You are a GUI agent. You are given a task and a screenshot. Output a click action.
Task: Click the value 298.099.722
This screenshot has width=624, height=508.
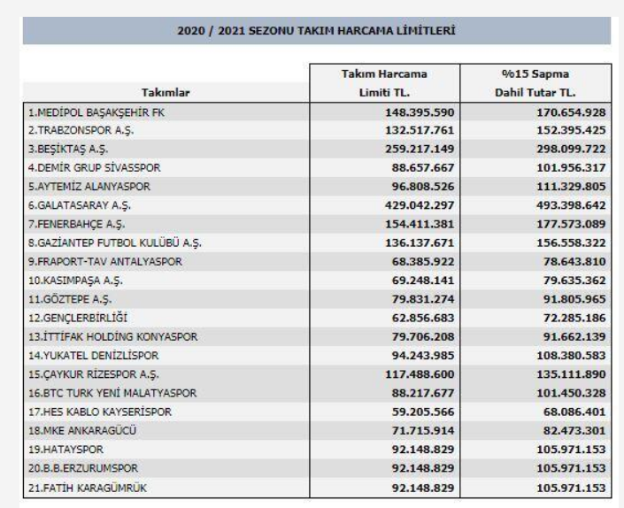[x=571, y=150]
